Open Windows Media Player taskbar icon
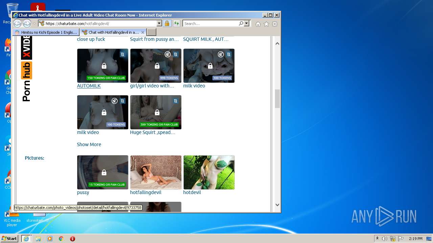This screenshot has width=433, height=243. tap(50, 239)
